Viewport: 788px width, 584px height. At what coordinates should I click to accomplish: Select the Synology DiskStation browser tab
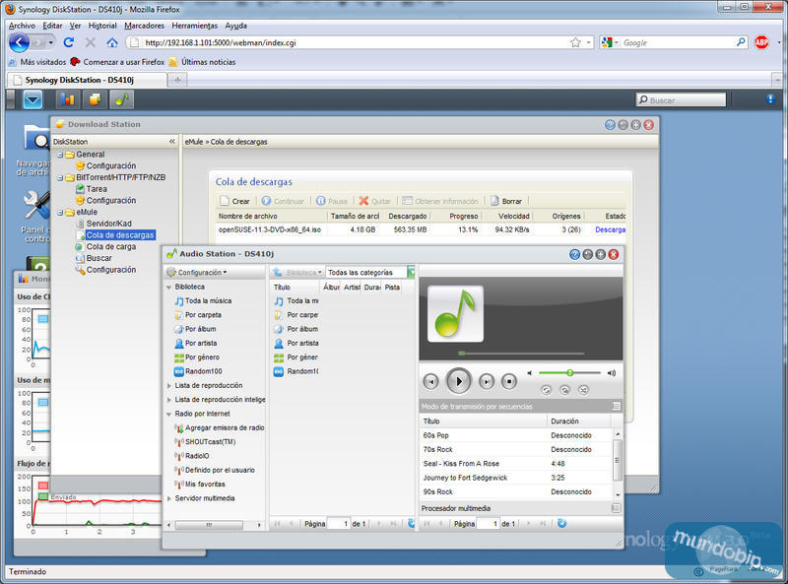coord(87,80)
